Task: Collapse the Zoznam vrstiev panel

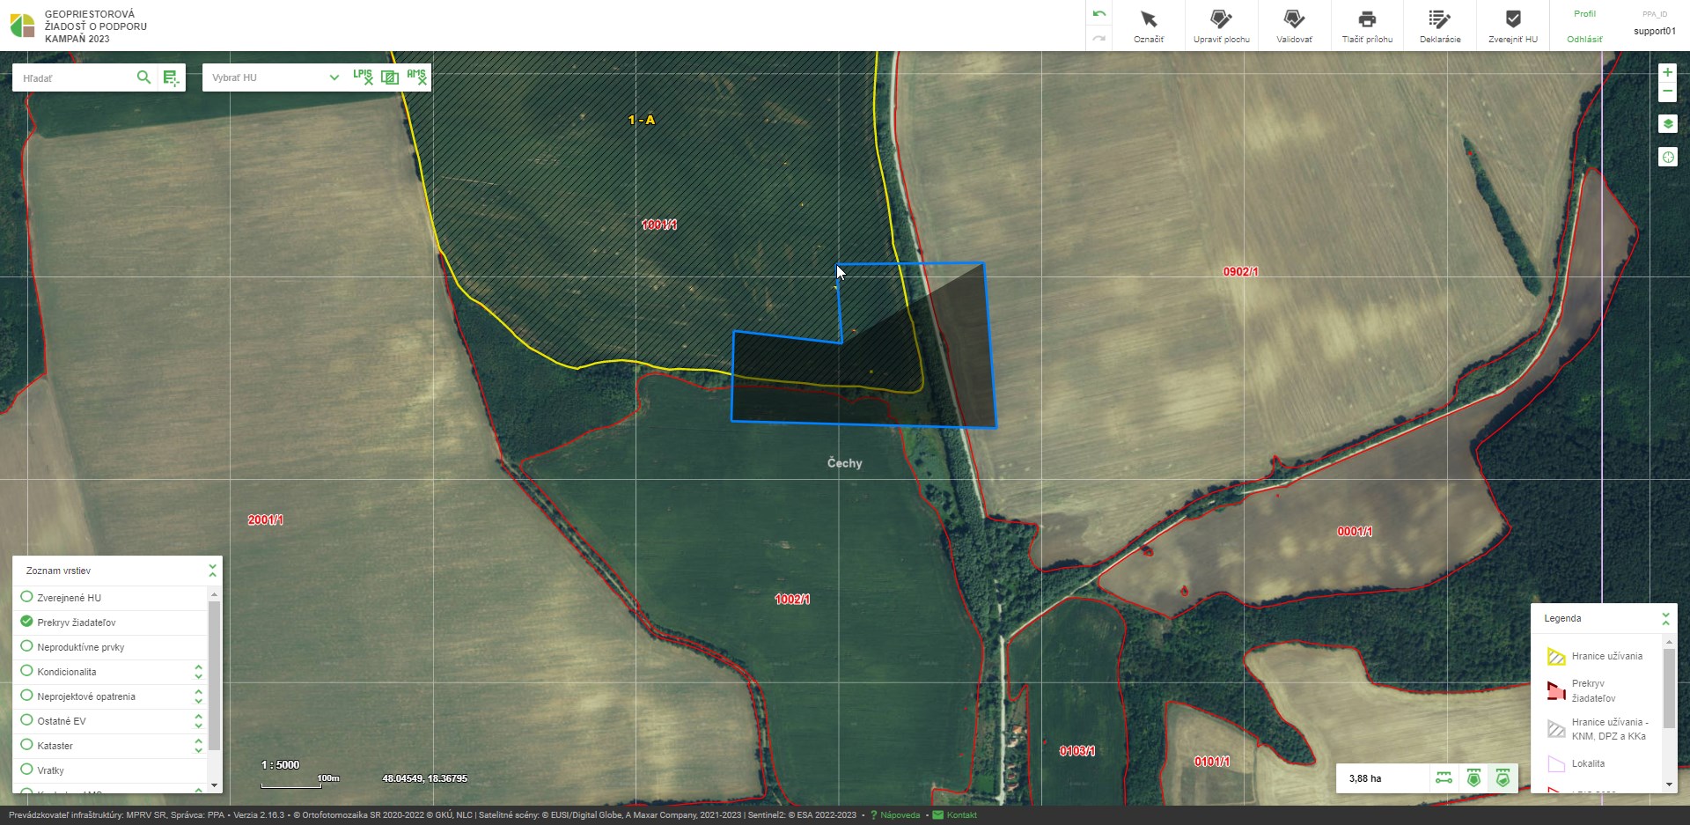Action: click(x=212, y=571)
